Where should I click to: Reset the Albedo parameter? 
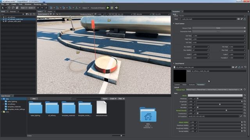point(245,96)
